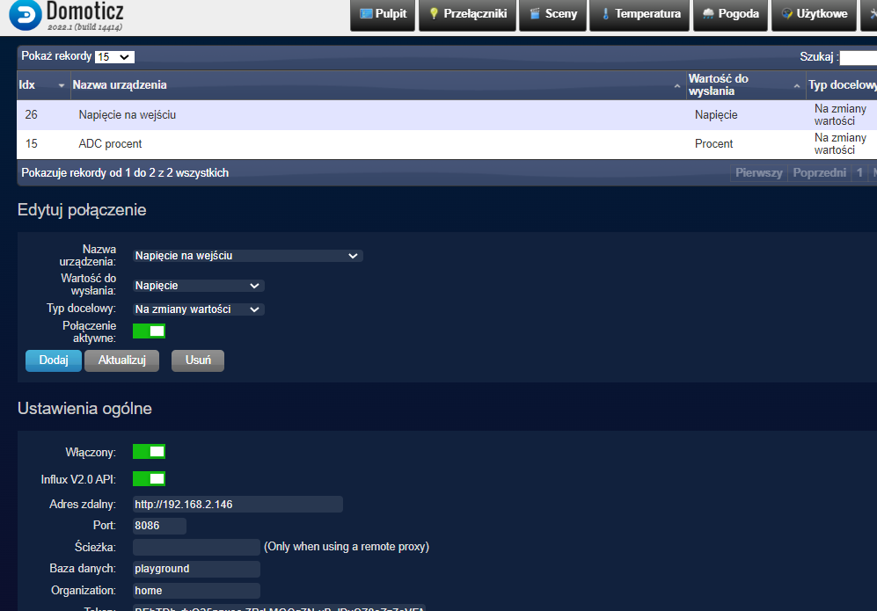Open the Wartość do wysłania dropdown
This screenshot has width=877, height=611.
[x=198, y=286]
